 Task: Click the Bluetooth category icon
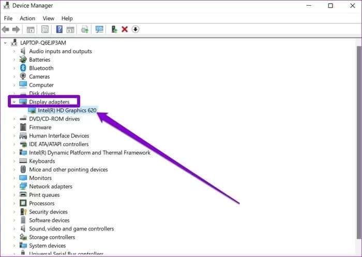tap(23, 68)
